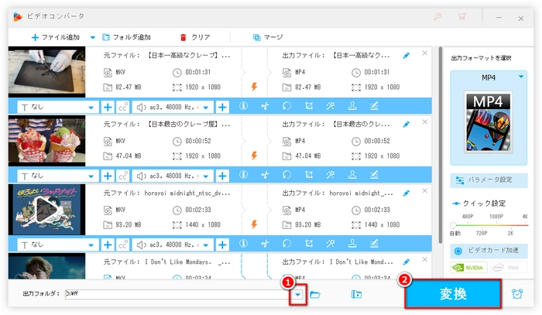Viewport: 542px width, 315px height.
Task: Play the horoyoi midnight video thumbnail
Action: [x=46, y=210]
